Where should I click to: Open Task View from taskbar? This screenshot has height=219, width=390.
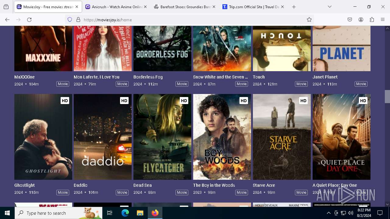pos(110,213)
